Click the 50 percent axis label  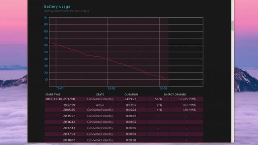click(46, 52)
